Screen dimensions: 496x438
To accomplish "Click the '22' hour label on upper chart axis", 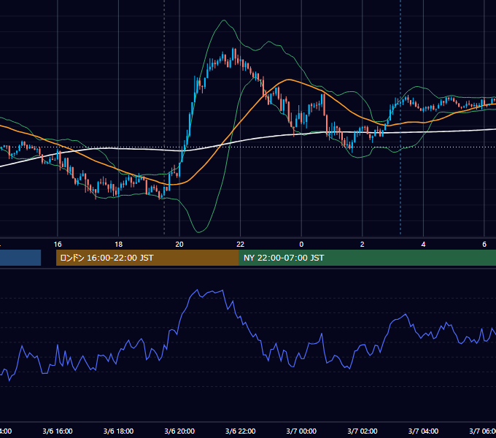I will [x=241, y=245].
